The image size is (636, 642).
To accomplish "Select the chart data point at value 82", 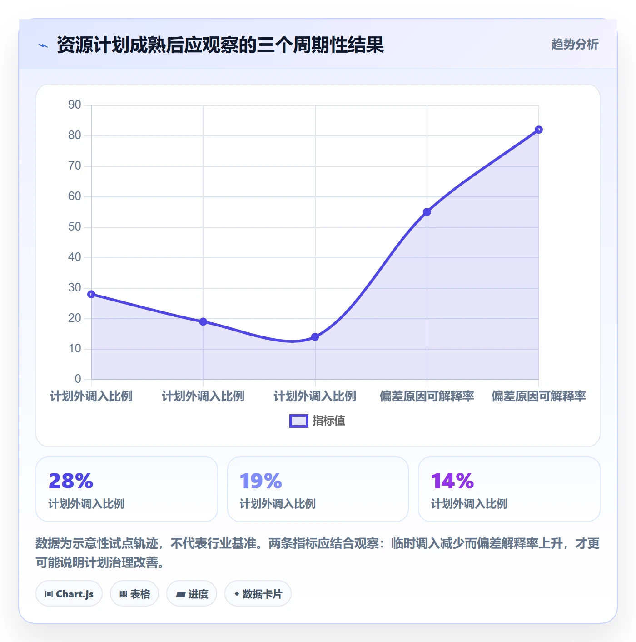I will (x=539, y=130).
